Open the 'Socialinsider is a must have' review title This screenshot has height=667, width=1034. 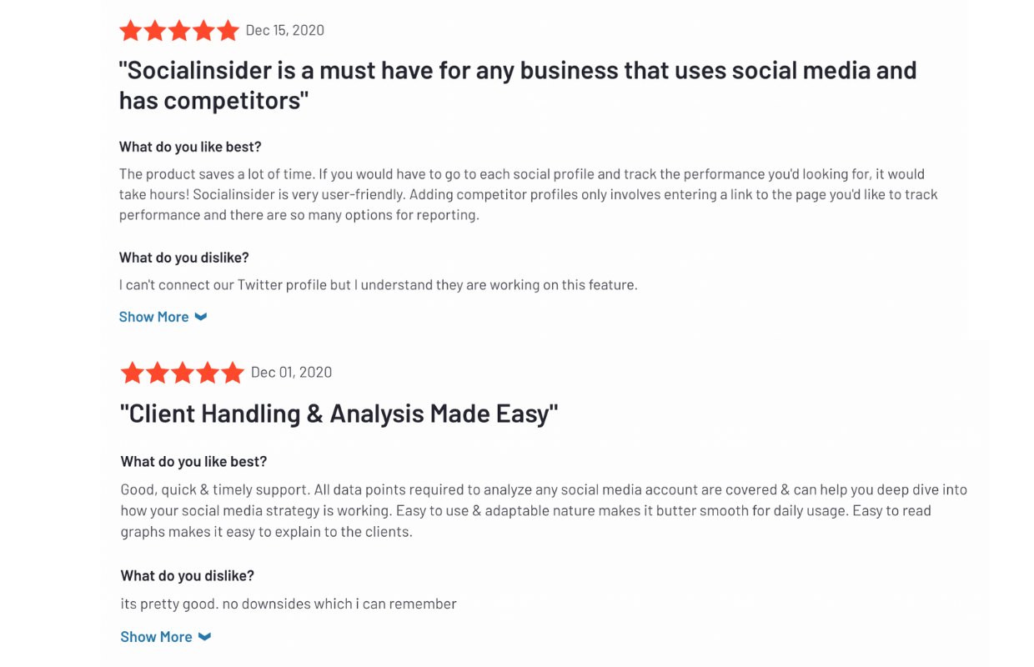tap(518, 85)
